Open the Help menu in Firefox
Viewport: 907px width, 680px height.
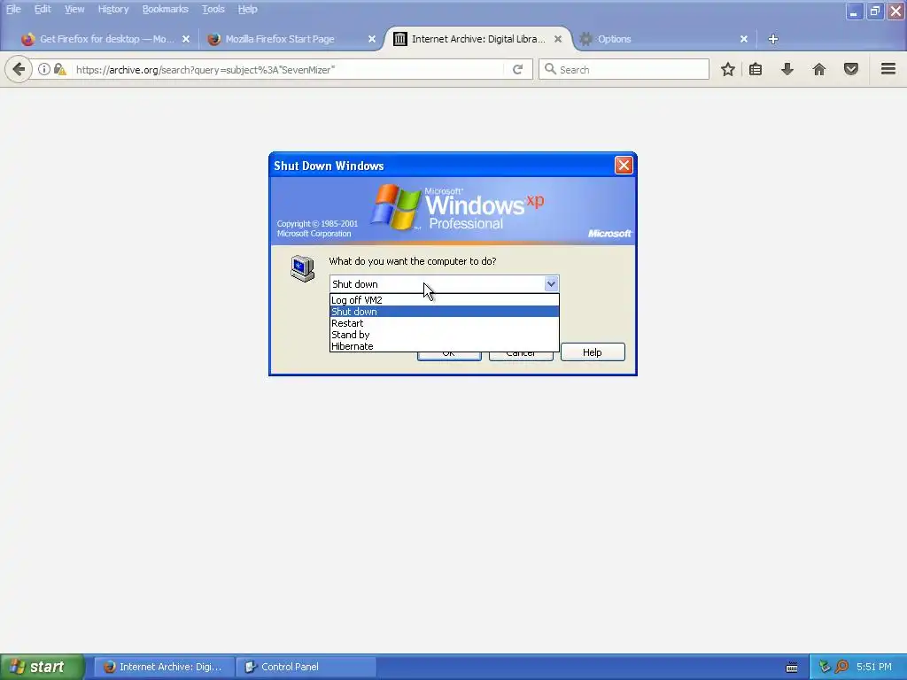coord(248,9)
